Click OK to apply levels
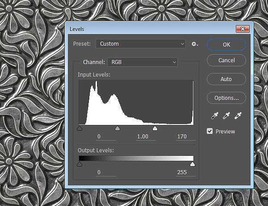 [226, 44]
